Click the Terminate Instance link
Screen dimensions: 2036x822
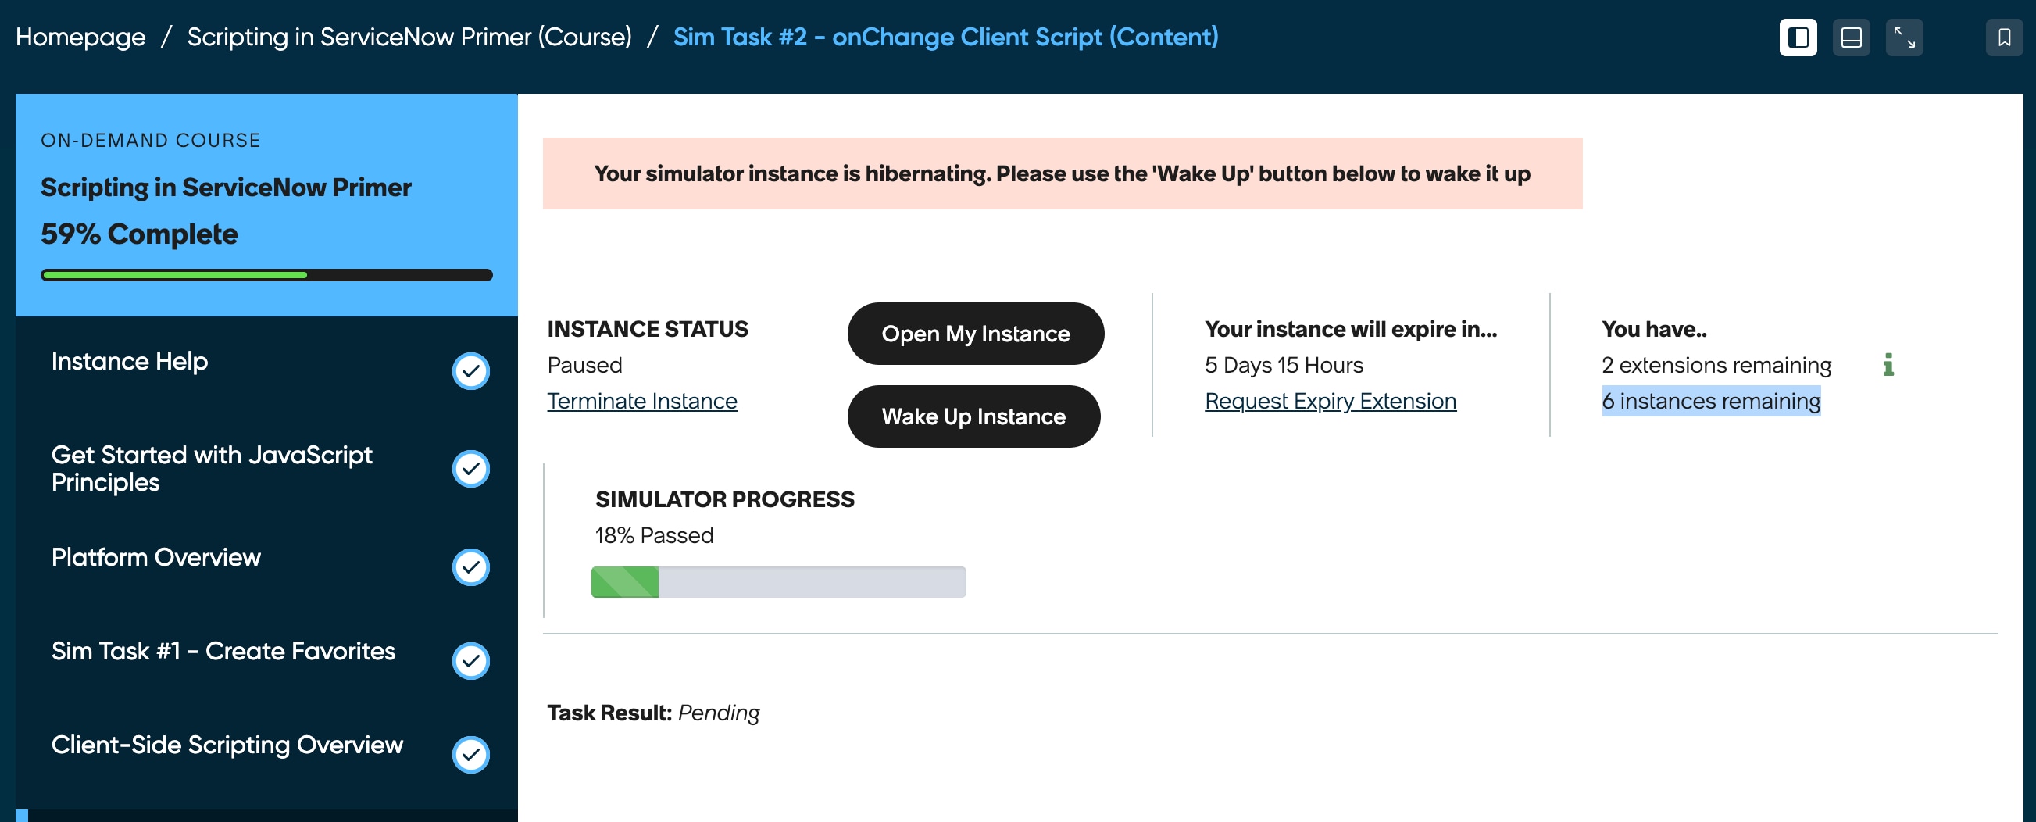click(641, 401)
